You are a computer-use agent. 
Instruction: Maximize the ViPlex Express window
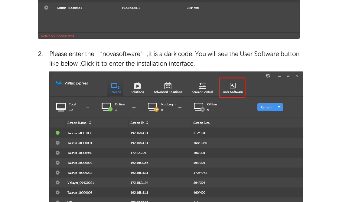288,76
